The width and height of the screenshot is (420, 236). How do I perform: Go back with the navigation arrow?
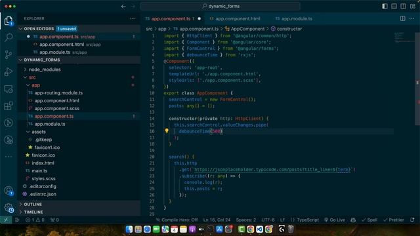coord(123,6)
